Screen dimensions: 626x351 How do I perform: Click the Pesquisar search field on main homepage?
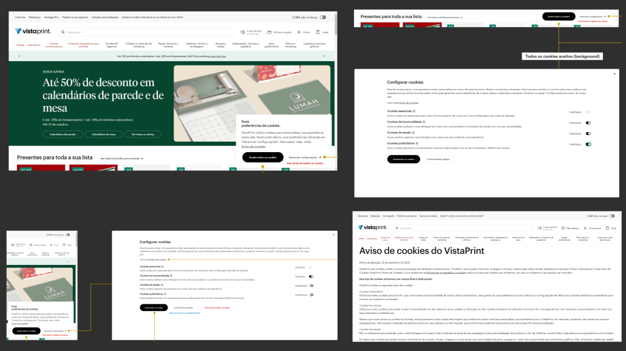[x=146, y=32]
